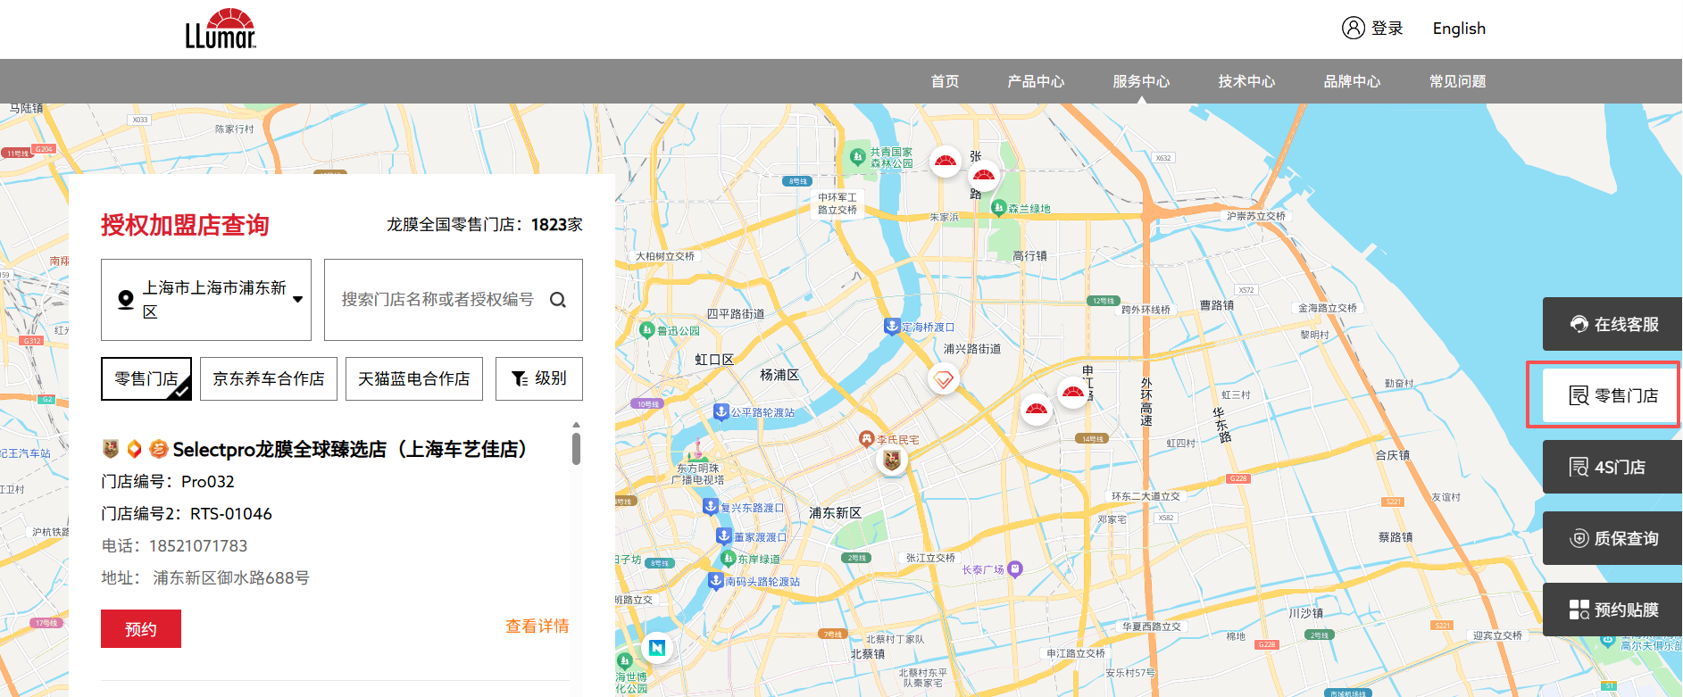Click the red 预约 button

coord(141,629)
